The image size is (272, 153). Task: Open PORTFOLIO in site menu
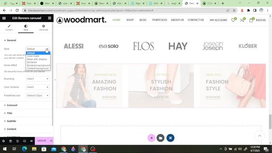[160, 20]
